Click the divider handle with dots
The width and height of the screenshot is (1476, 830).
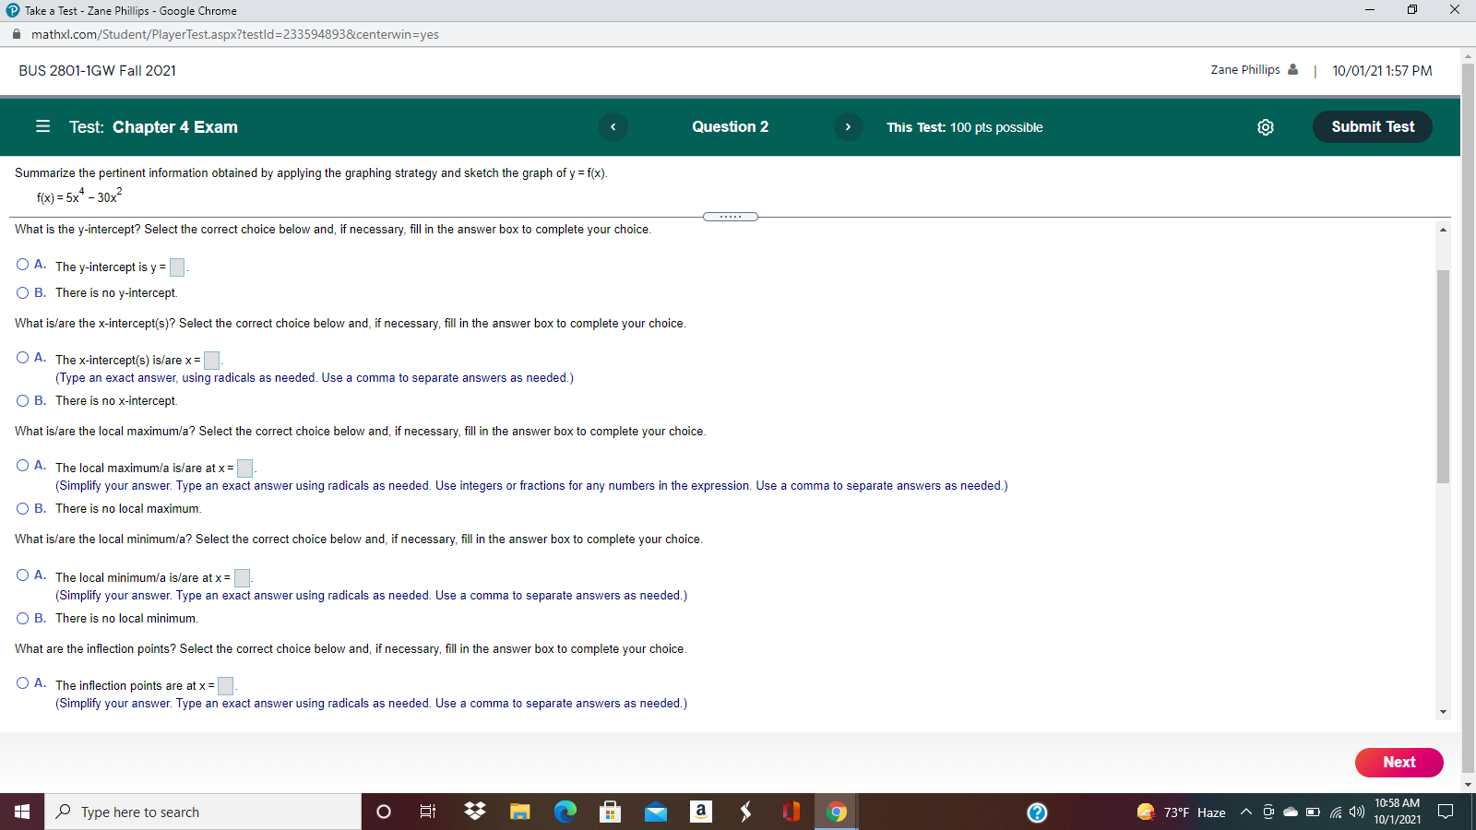click(x=731, y=217)
